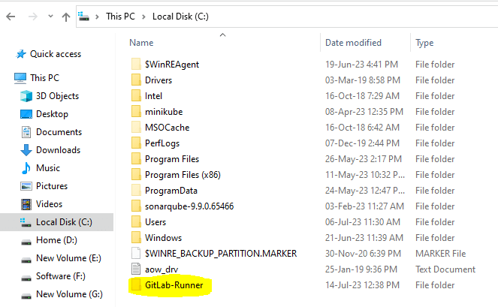Go back with the Back arrow
This screenshot has width=498, height=307.
coord(11,17)
